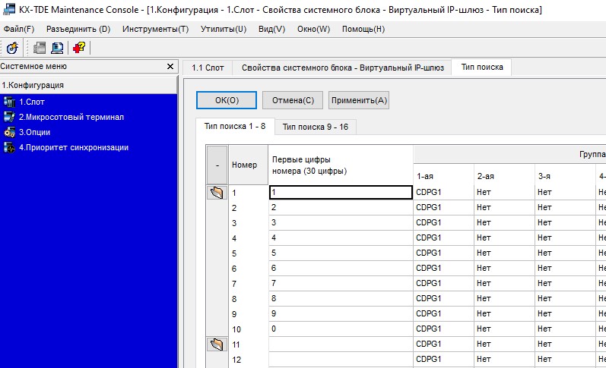
Task: Click the 1-ая group column header
Action: 444,176
